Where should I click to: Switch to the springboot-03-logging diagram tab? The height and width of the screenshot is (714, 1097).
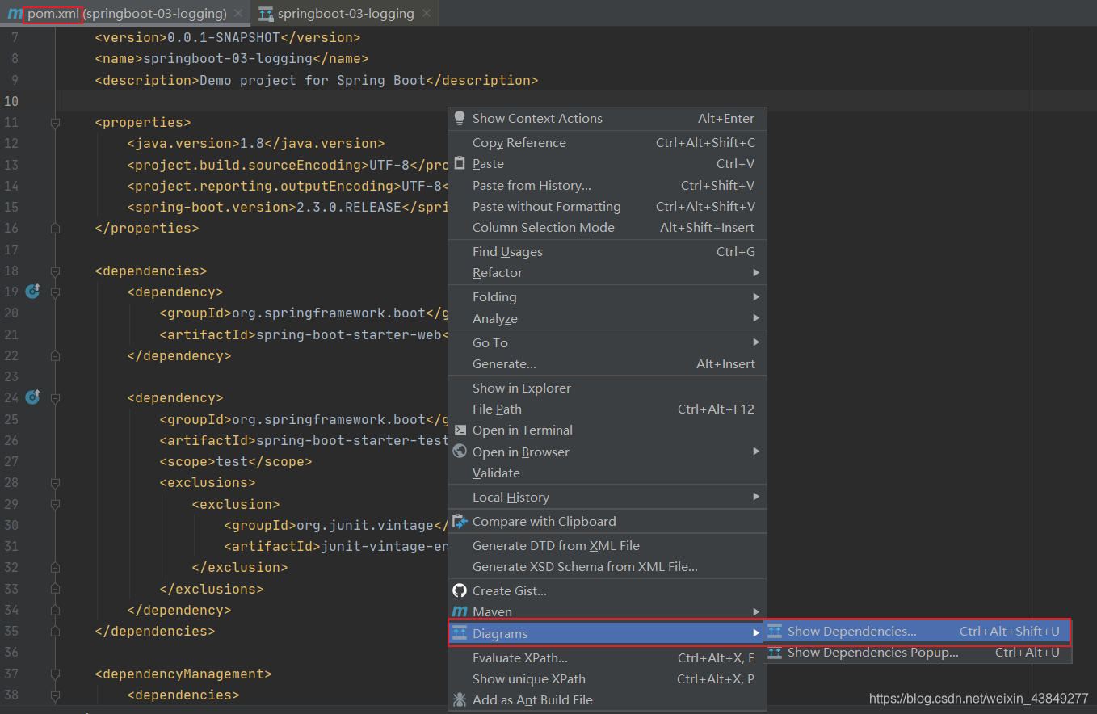pos(346,14)
